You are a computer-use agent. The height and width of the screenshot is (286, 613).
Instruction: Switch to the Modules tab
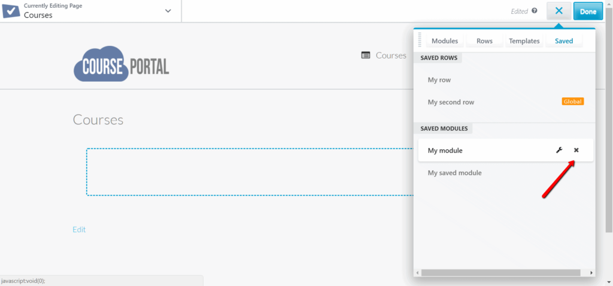click(x=445, y=41)
